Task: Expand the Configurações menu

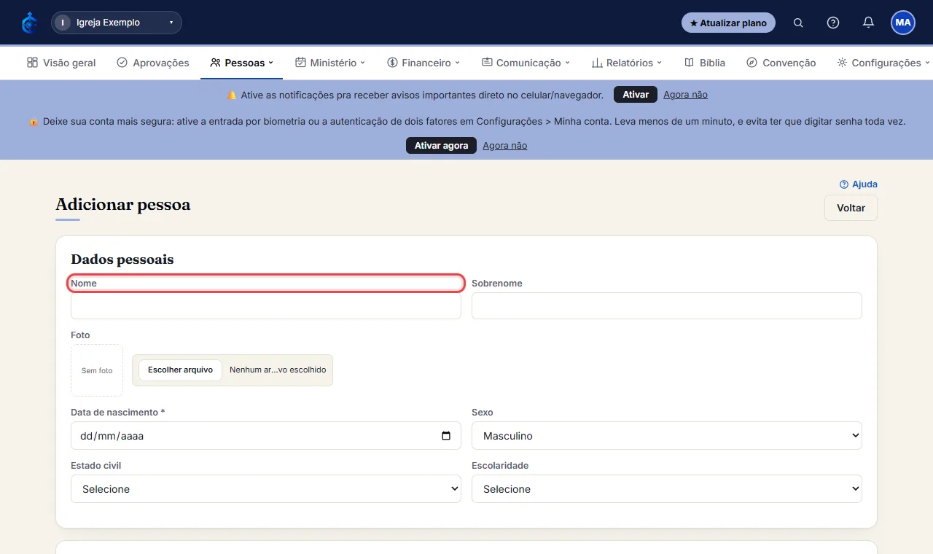Action: tap(883, 63)
